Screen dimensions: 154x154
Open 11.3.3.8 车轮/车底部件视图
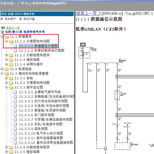coord(41,124)
